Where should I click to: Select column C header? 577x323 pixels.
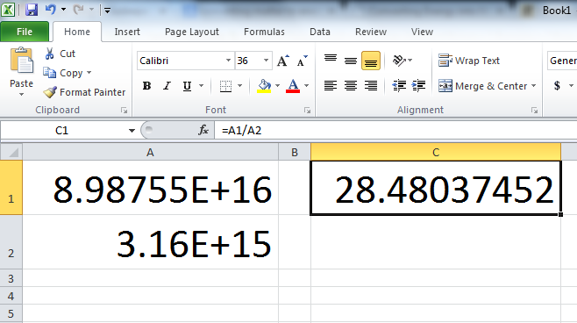click(436, 152)
